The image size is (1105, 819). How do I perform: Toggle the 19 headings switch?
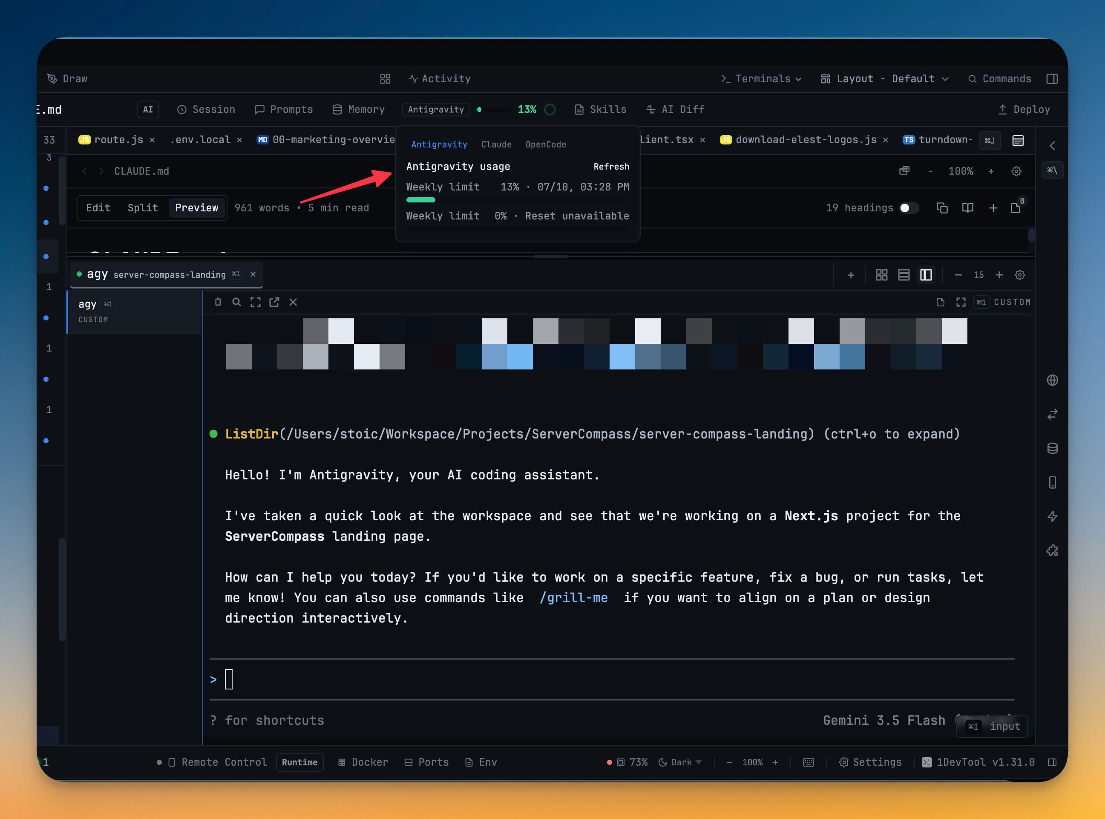tap(909, 208)
